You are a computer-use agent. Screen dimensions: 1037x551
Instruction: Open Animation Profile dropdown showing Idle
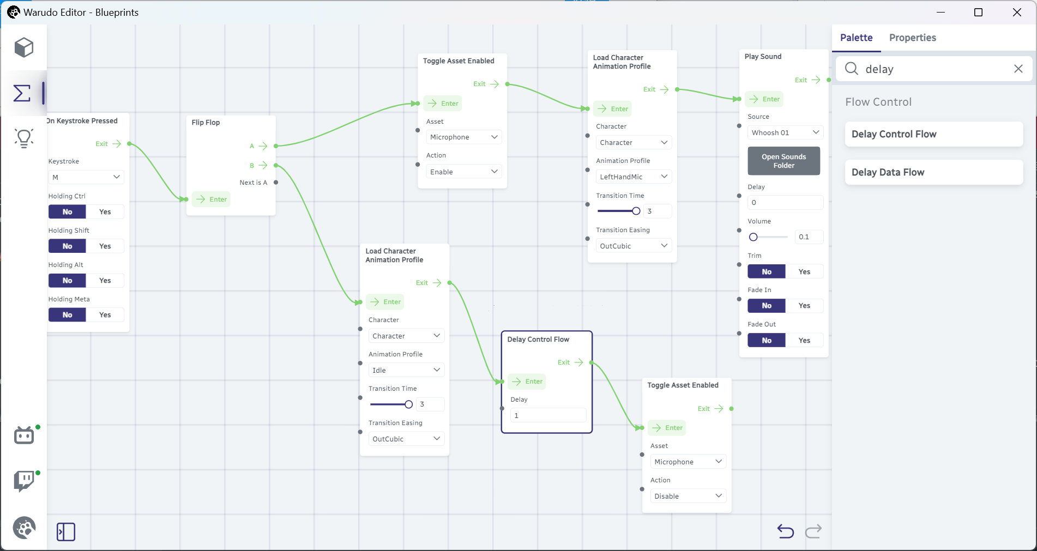[x=406, y=370]
